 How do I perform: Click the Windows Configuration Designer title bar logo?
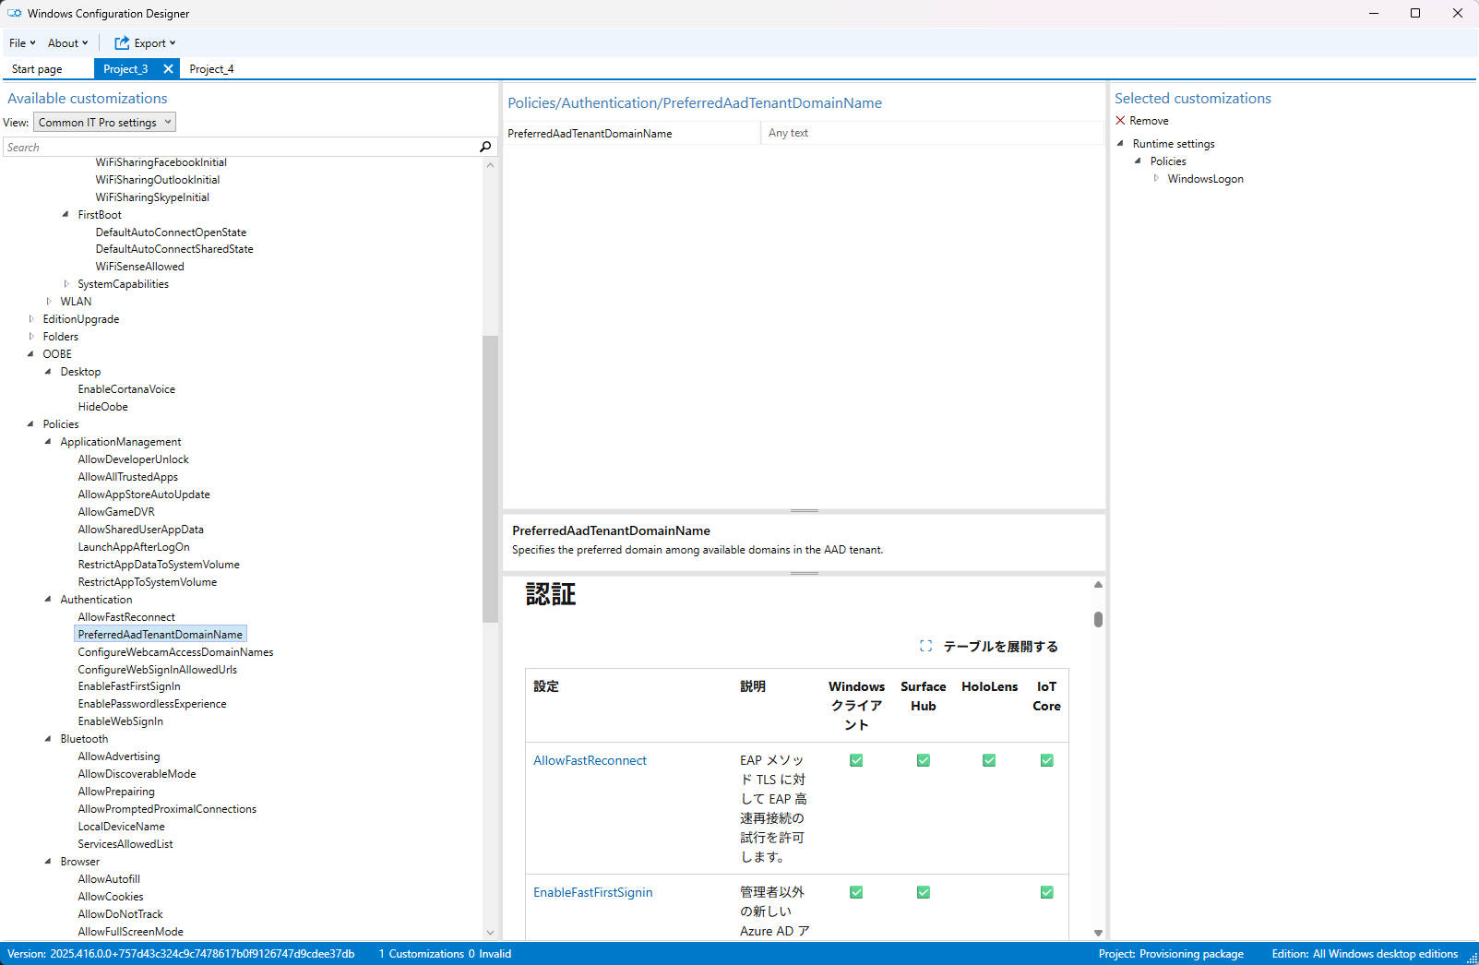[x=13, y=13]
